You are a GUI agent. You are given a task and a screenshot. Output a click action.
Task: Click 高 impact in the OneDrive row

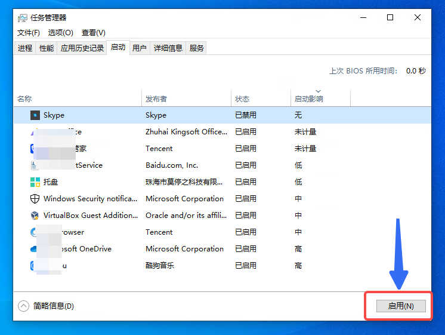298,249
